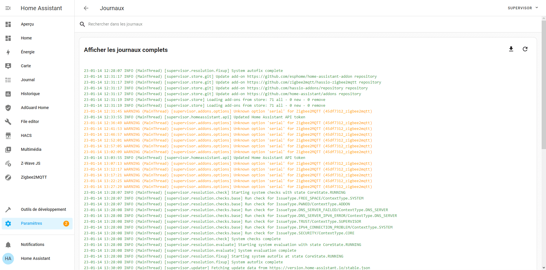Screen dimensions: 546x270
Task: Click the 13:30:09 'Fetching update data' log line
Action: (227, 268)
